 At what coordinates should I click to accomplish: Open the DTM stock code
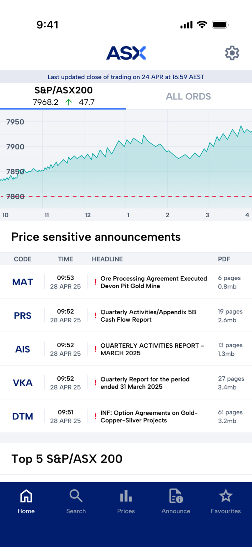coord(22,416)
